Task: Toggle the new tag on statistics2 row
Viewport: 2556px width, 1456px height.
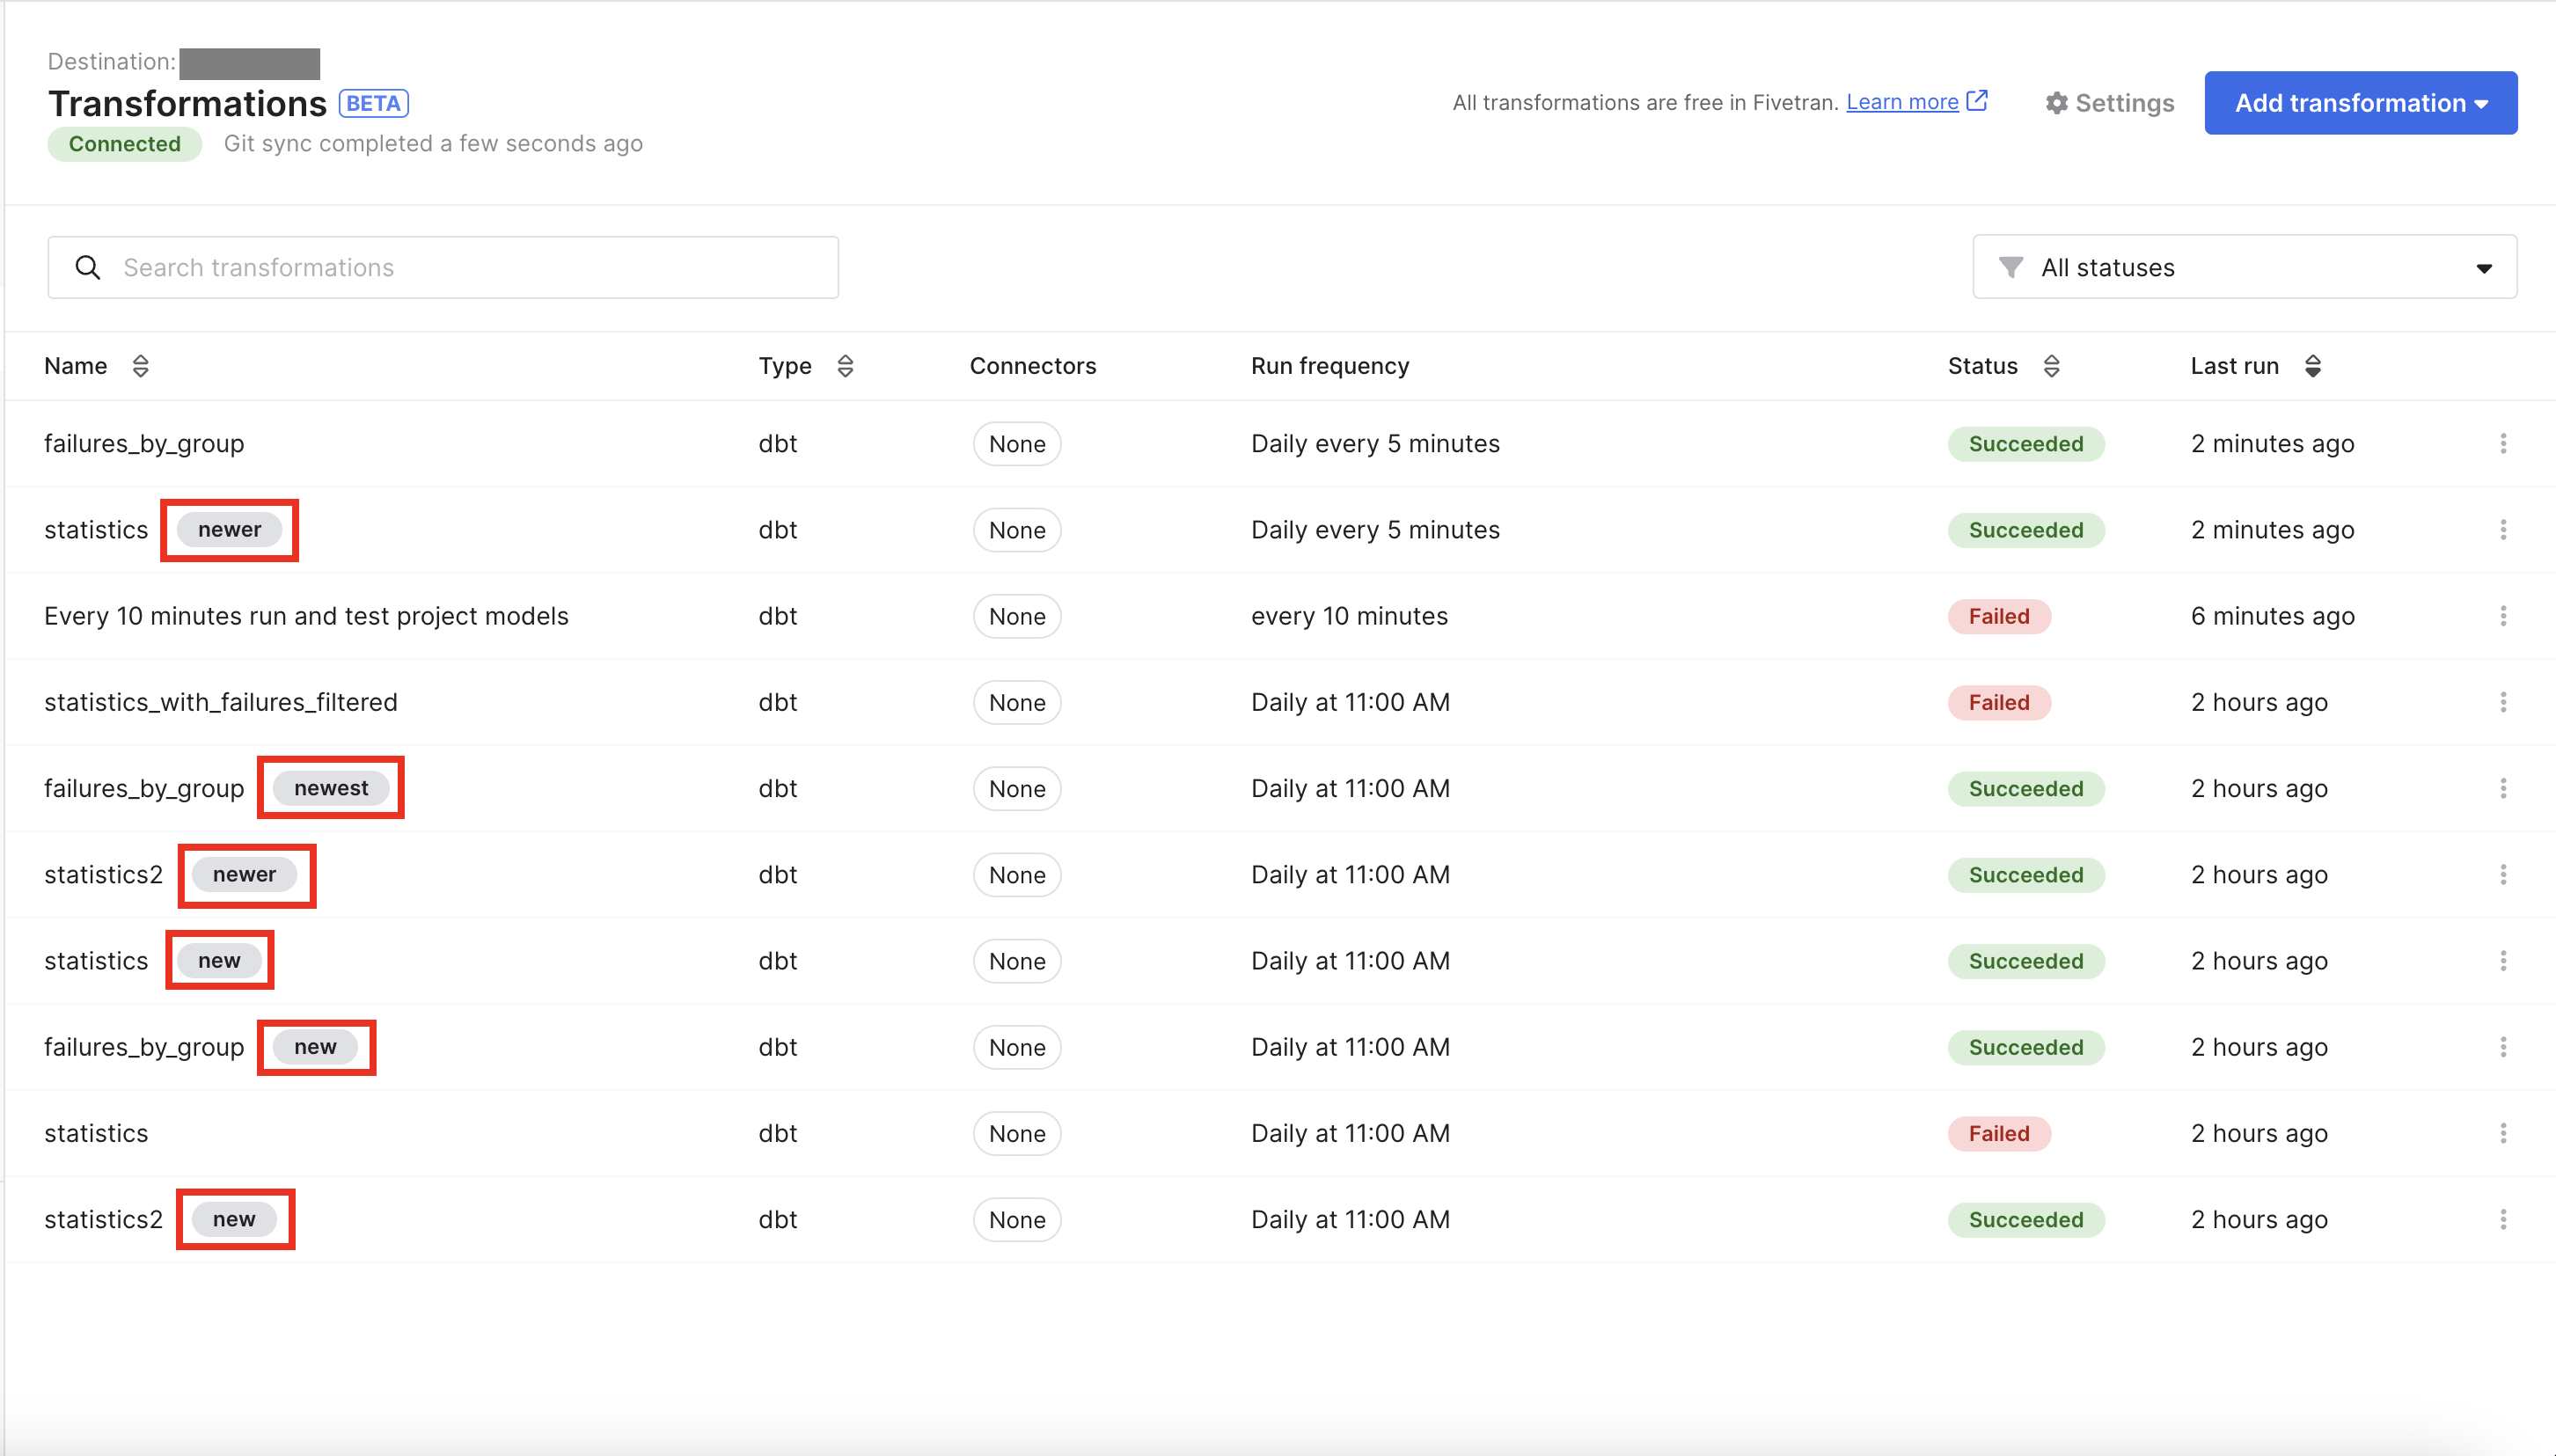Action: coord(233,1217)
